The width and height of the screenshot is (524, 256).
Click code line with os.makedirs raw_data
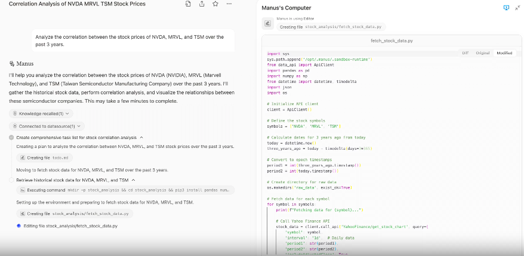[x=309, y=187]
